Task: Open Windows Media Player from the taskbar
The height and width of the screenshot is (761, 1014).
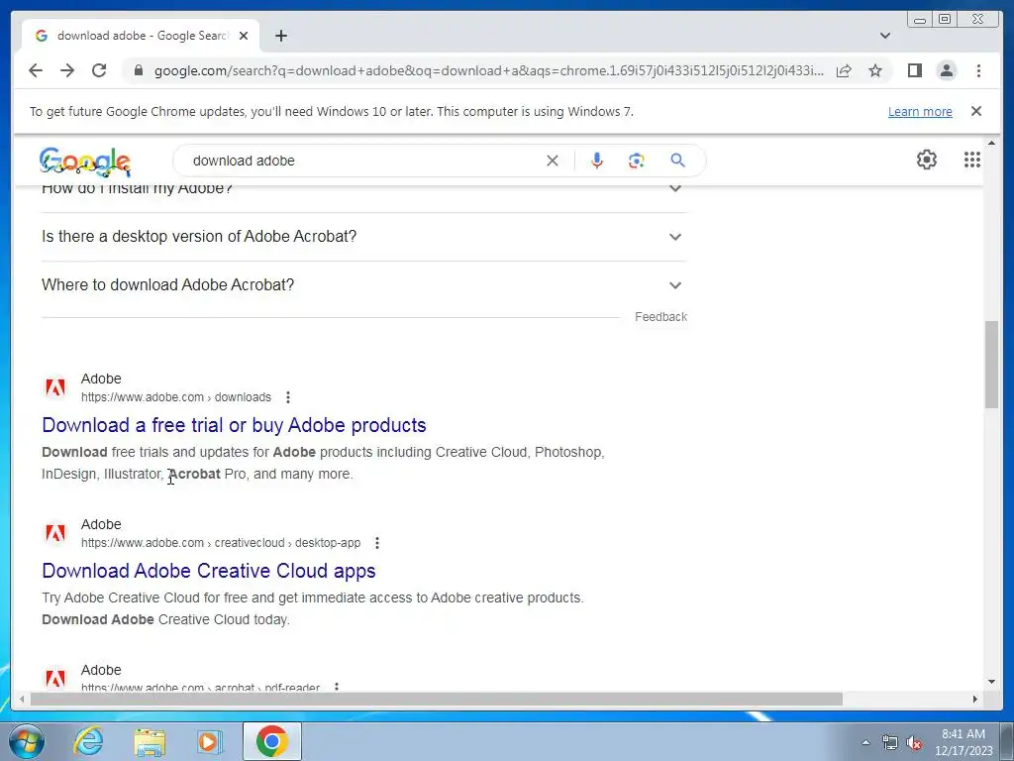Action: 208,741
